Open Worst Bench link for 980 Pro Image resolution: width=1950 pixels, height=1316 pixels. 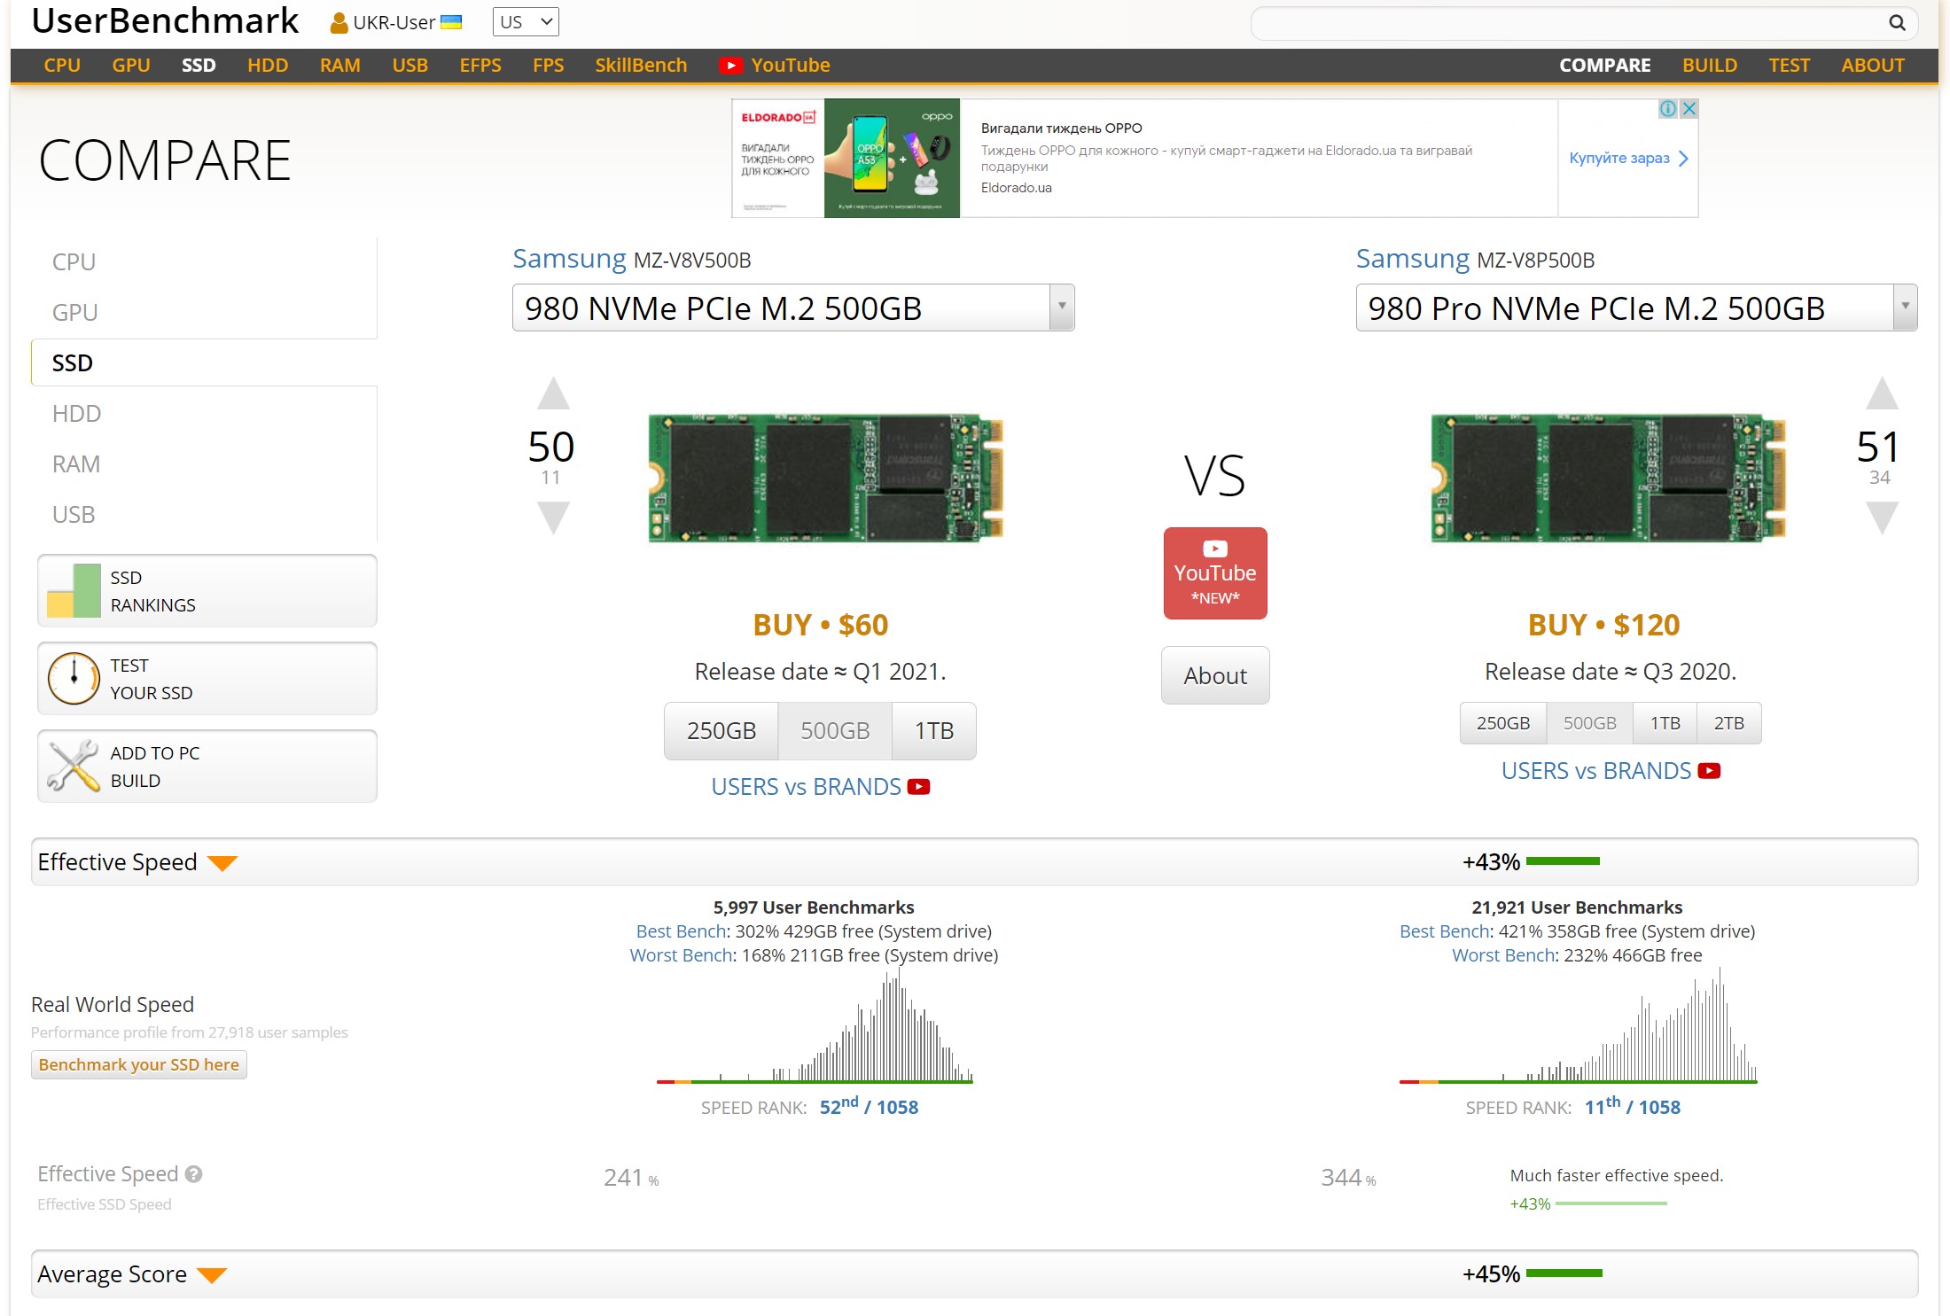1503,955
